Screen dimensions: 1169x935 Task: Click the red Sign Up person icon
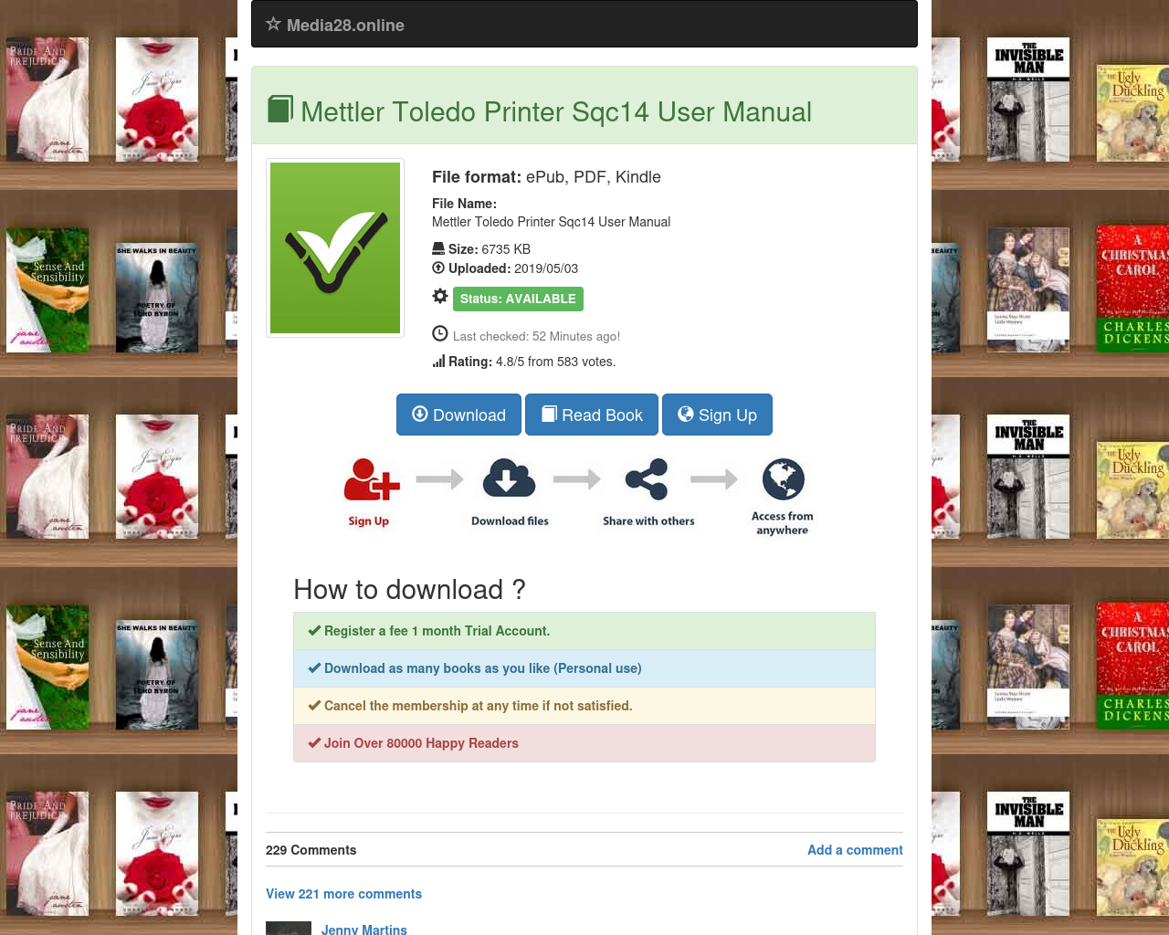point(372,479)
